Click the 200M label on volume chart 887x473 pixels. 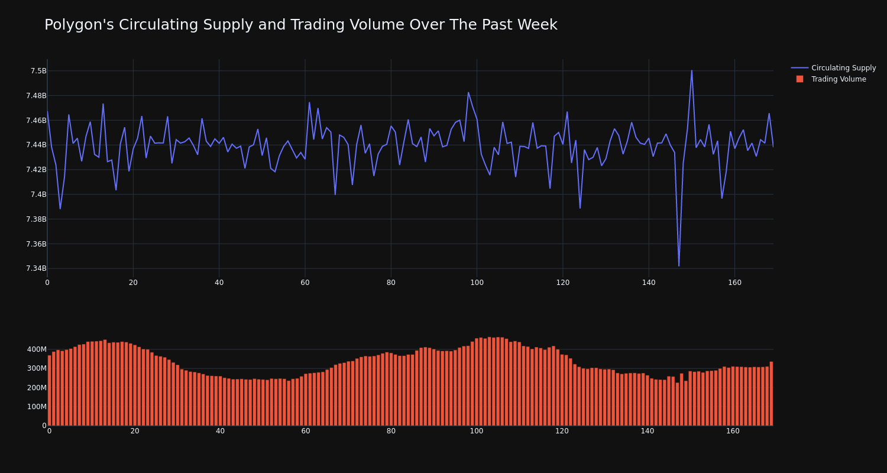(x=36, y=388)
